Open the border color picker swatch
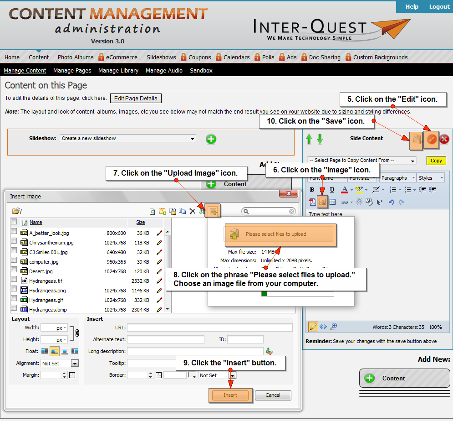The width and height of the screenshot is (453, 421). (192, 375)
